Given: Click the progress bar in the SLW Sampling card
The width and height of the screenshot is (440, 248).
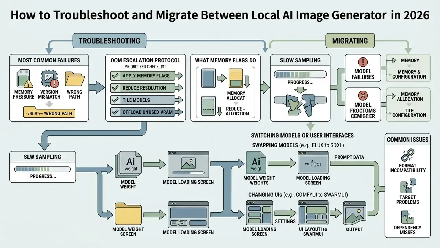Looking at the screenshot, I should (x=42, y=169).
